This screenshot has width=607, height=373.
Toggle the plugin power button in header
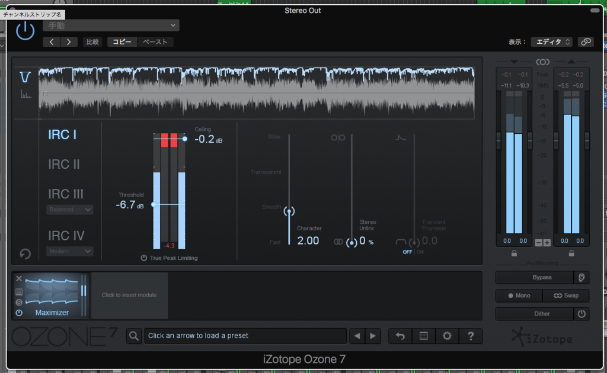click(25, 31)
